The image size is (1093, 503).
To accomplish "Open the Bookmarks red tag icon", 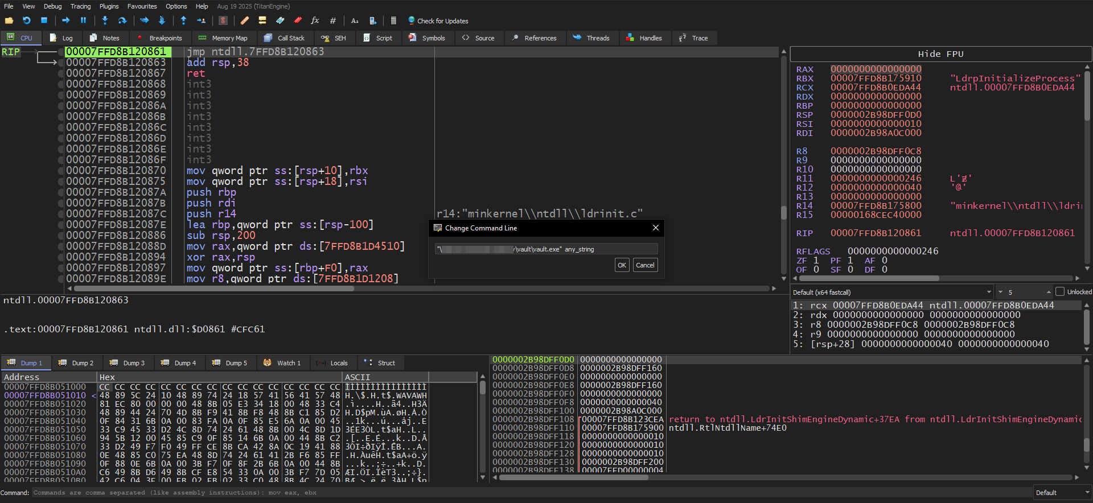I will [298, 20].
